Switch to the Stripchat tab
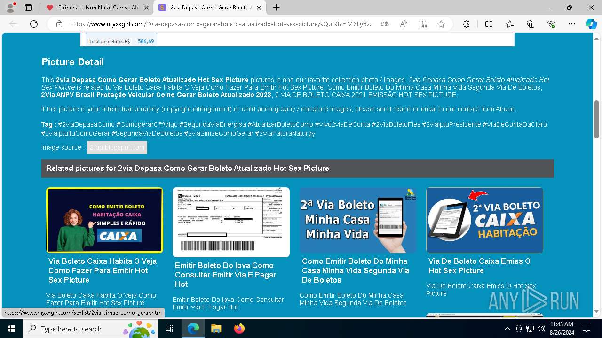Viewport: 602px width, 338px height. click(94, 8)
